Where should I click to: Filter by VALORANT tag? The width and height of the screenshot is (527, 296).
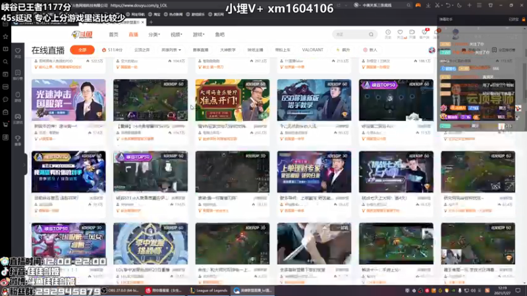click(x=312, y=50)
